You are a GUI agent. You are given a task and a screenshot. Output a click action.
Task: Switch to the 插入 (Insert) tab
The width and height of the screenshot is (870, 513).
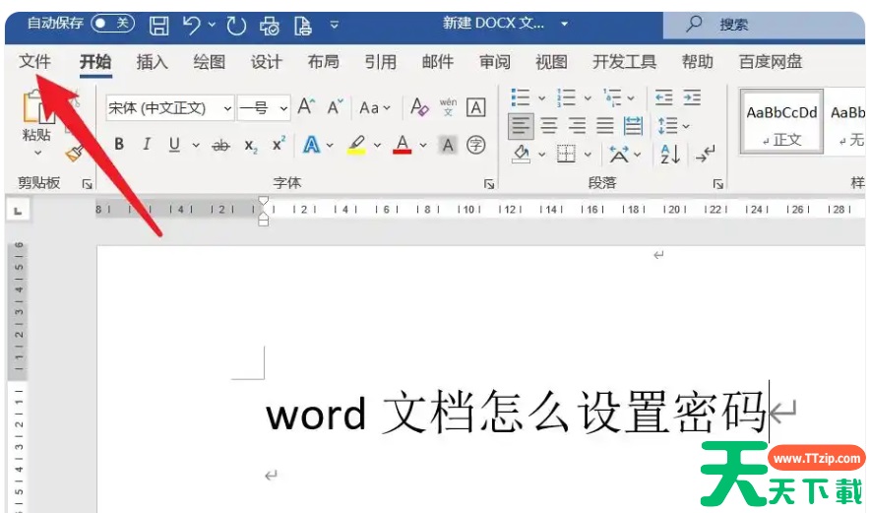152,62
